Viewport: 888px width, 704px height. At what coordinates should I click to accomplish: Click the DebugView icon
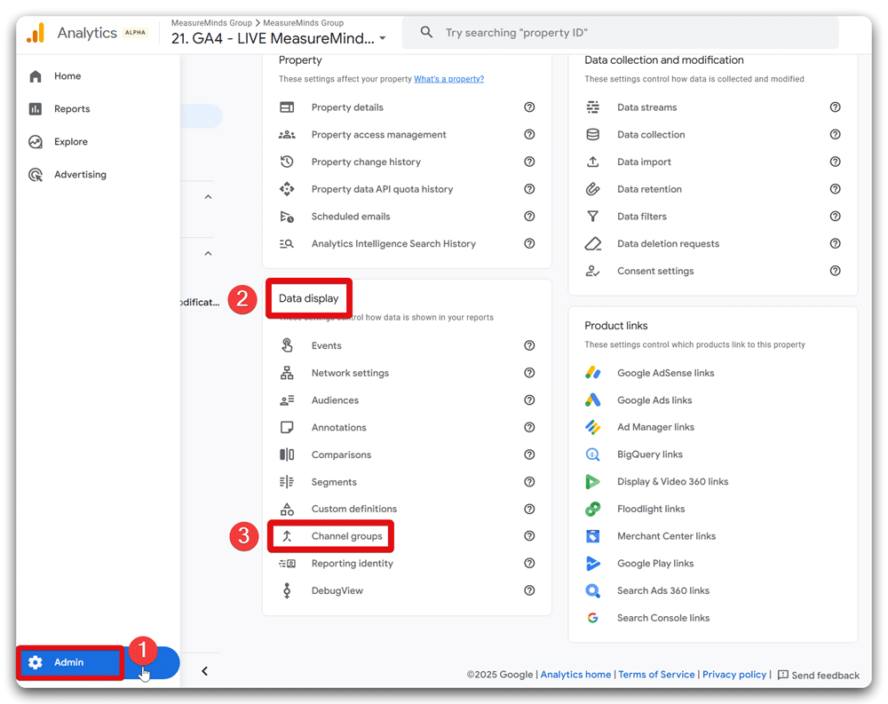point(287,590)
